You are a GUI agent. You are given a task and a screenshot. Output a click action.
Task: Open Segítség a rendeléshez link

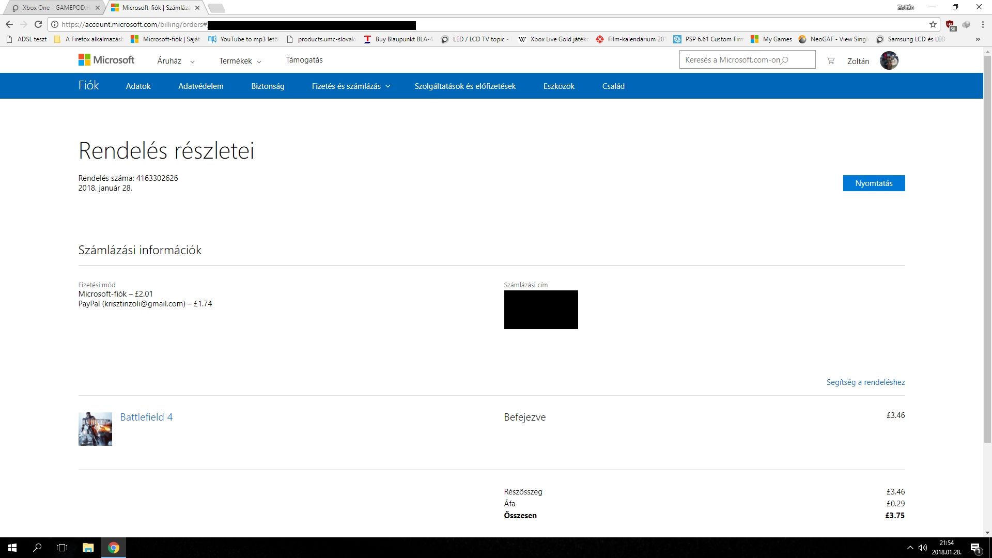pyautogui.click(x=865, y=382)
